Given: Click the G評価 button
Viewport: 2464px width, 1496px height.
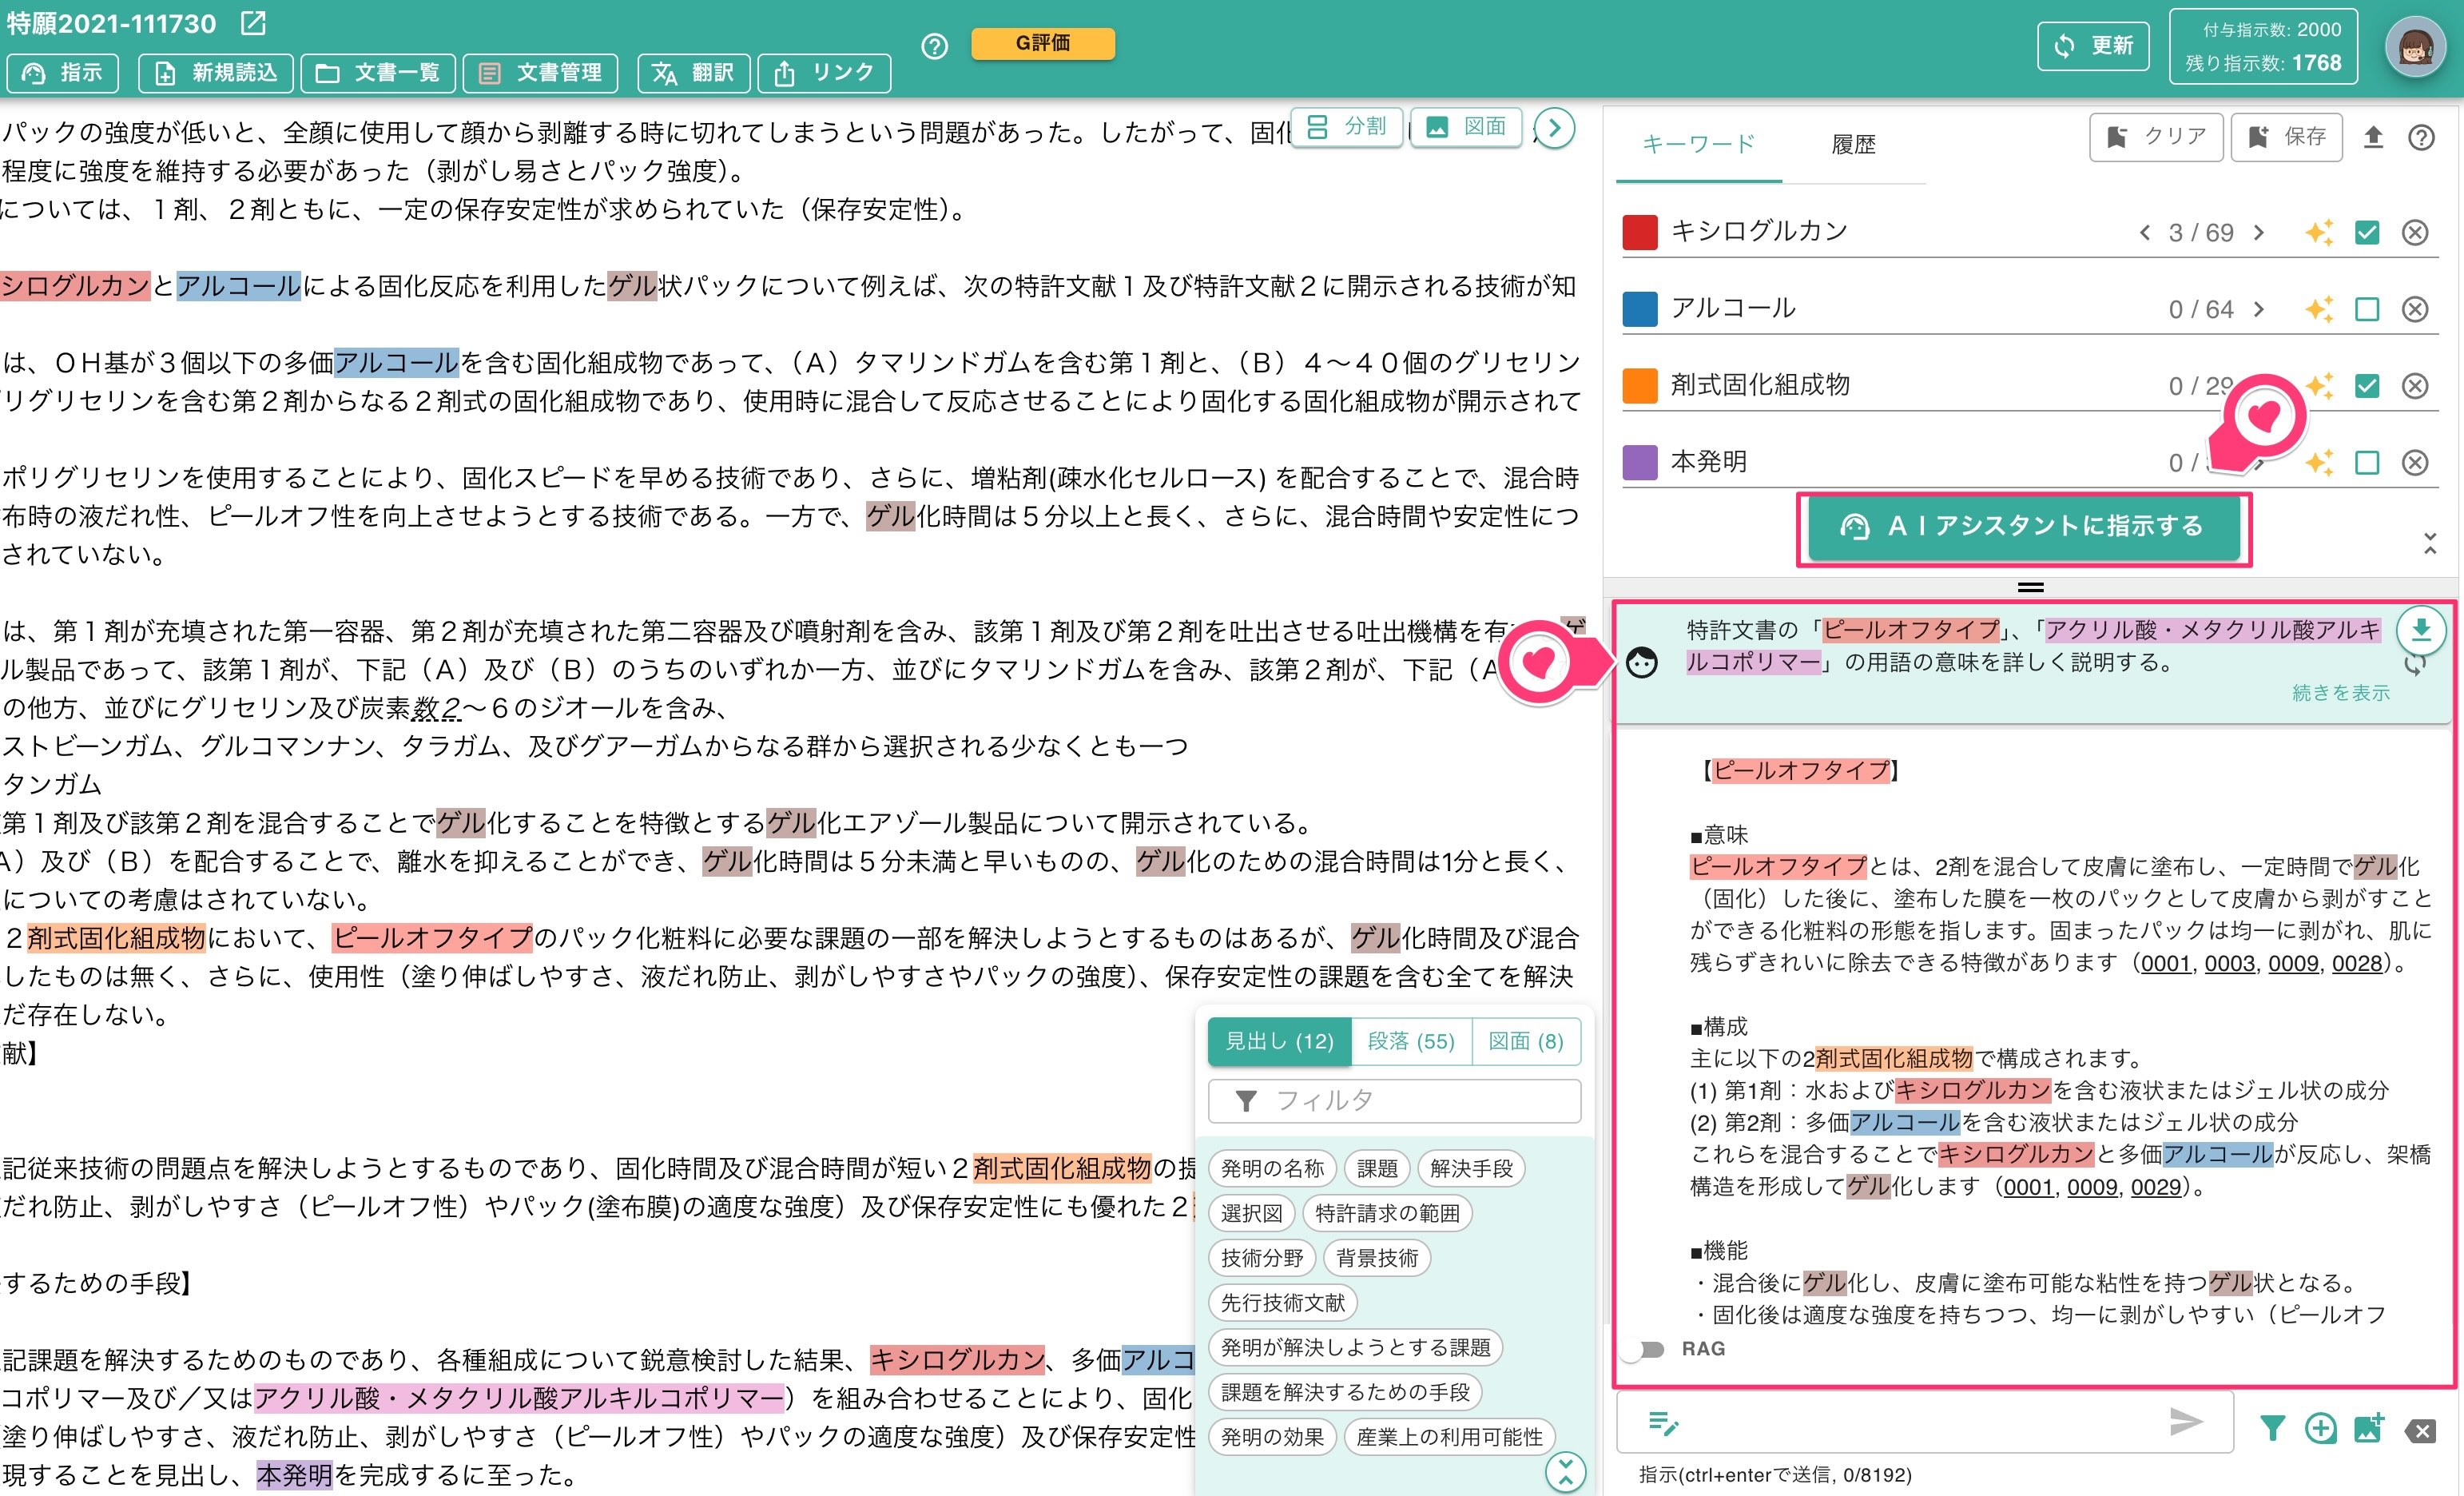Looking at the screenshot, I should (1043, 43).
